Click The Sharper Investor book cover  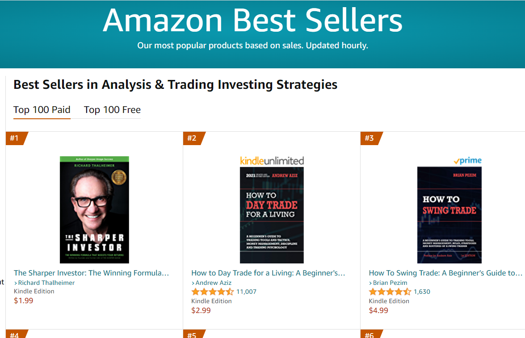click(x=94, y=210)
